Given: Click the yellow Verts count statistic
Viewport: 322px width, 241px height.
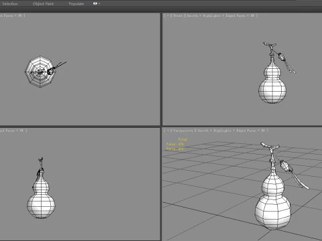Looking at the screenshot, I should 175,149.
